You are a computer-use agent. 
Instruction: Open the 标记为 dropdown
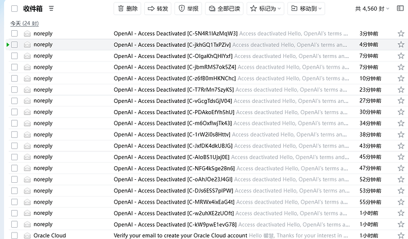(x=265, y=9)
